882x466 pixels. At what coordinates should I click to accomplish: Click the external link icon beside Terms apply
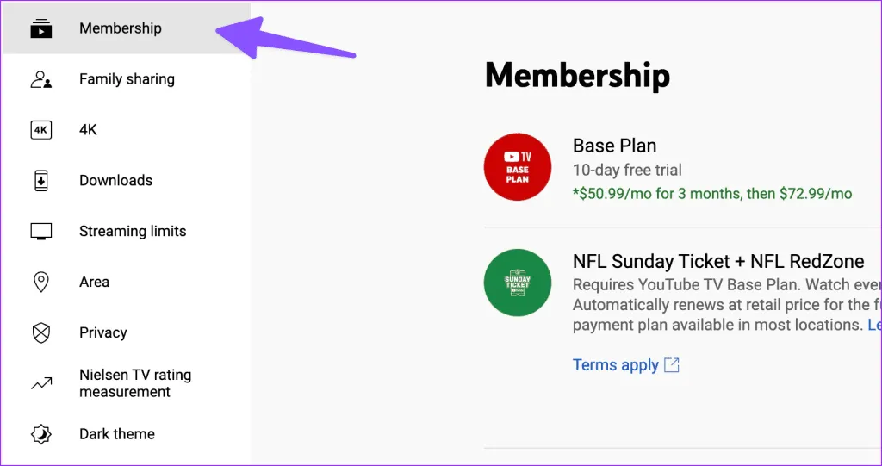pyautogui.click(x=672, y=365)
